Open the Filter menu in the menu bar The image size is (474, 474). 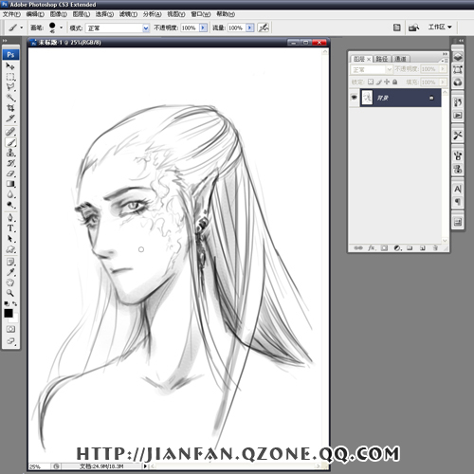click(128, 14)
